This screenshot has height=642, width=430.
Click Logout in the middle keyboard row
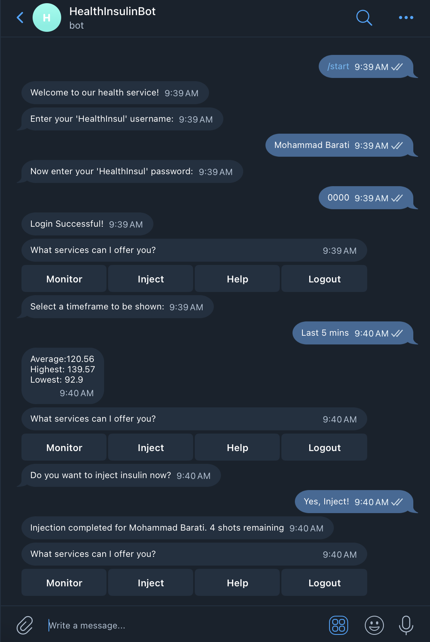coord(324,447)
